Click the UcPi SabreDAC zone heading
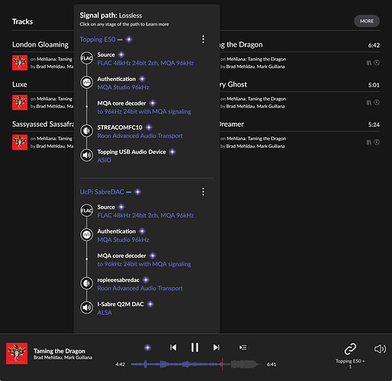The image size is (392, 381). 102,192
